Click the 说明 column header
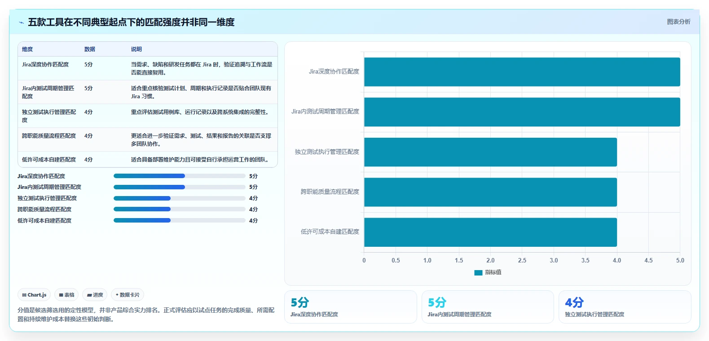 point(137,49)
